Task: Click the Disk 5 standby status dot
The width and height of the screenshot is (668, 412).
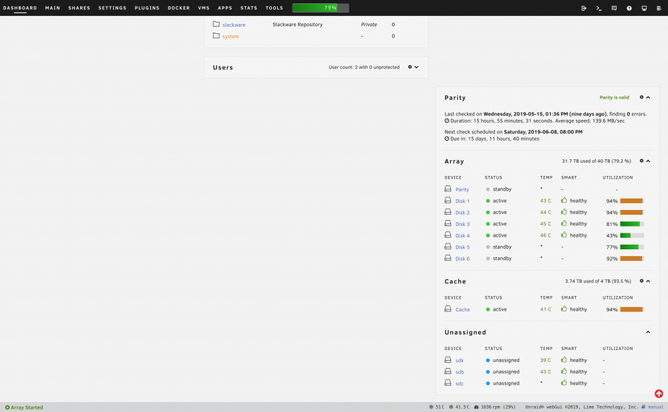Action: pos(488,247)
